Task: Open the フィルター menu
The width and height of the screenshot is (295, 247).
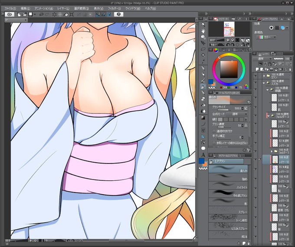Action: (x=115, y=9)
